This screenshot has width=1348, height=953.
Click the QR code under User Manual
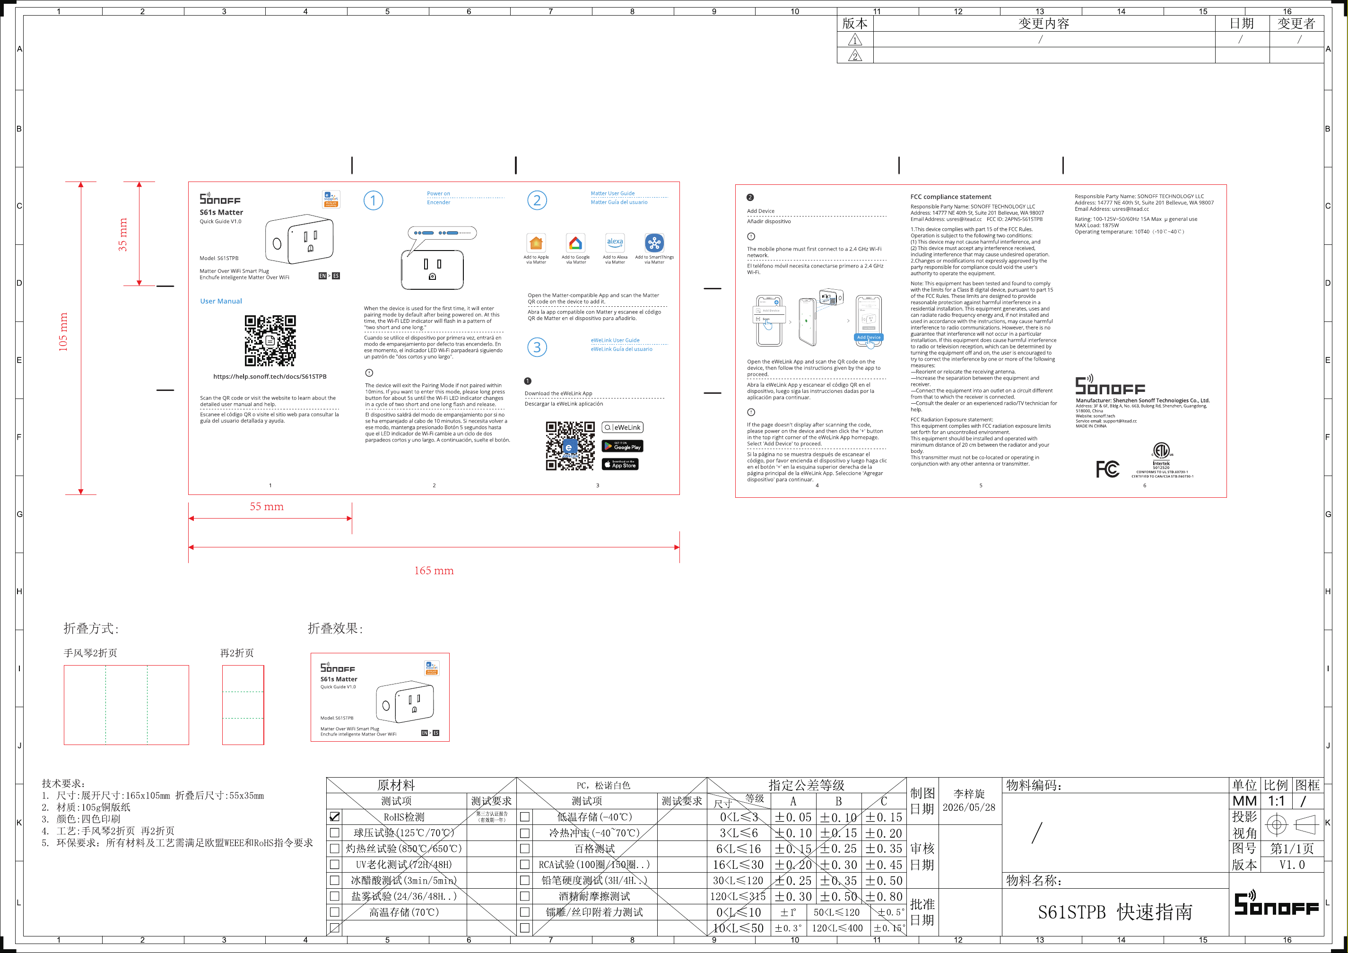coord(270,340)
